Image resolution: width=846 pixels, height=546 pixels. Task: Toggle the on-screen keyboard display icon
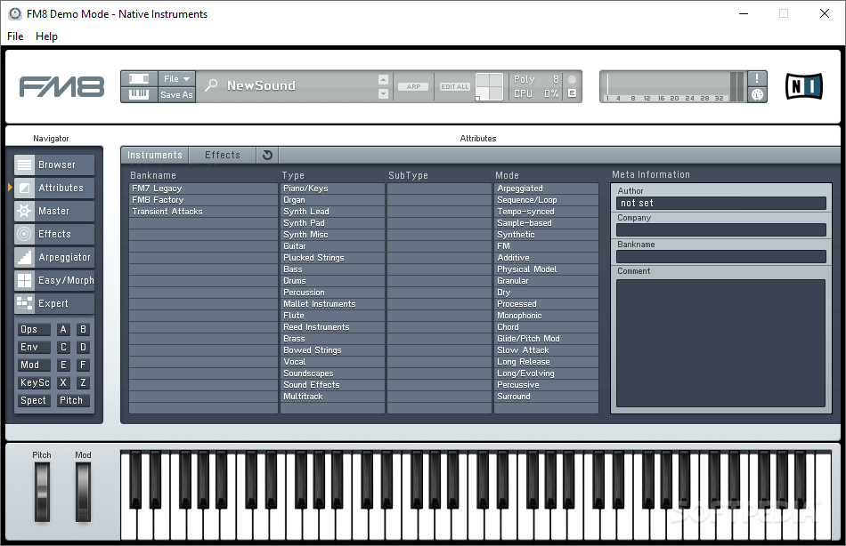139,94
